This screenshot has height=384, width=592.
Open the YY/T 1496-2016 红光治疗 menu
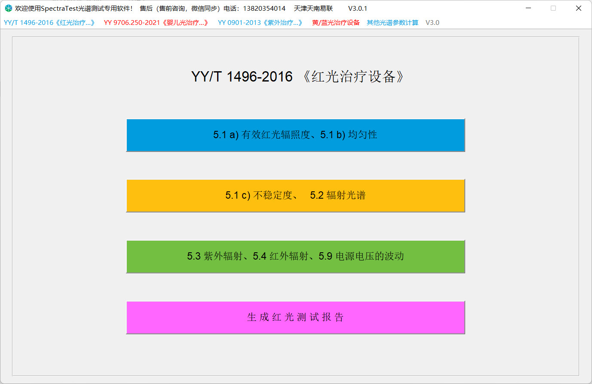click(49, 23)
